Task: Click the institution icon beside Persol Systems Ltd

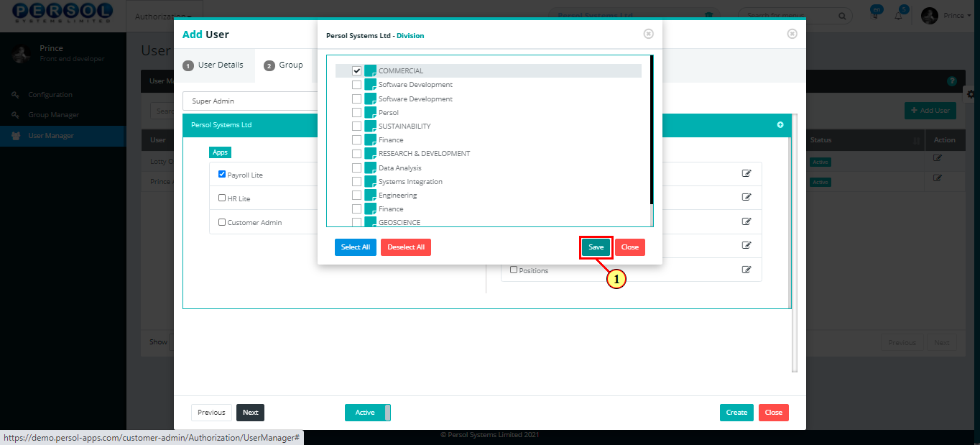Action: (709, 15)
